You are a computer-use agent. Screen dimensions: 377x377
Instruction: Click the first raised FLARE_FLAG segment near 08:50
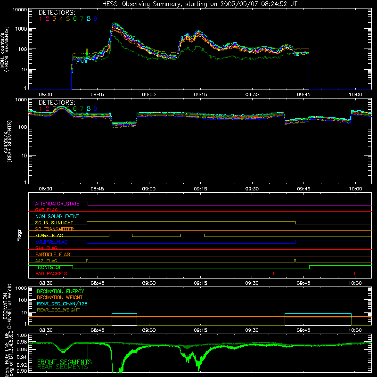click(121, 234)
